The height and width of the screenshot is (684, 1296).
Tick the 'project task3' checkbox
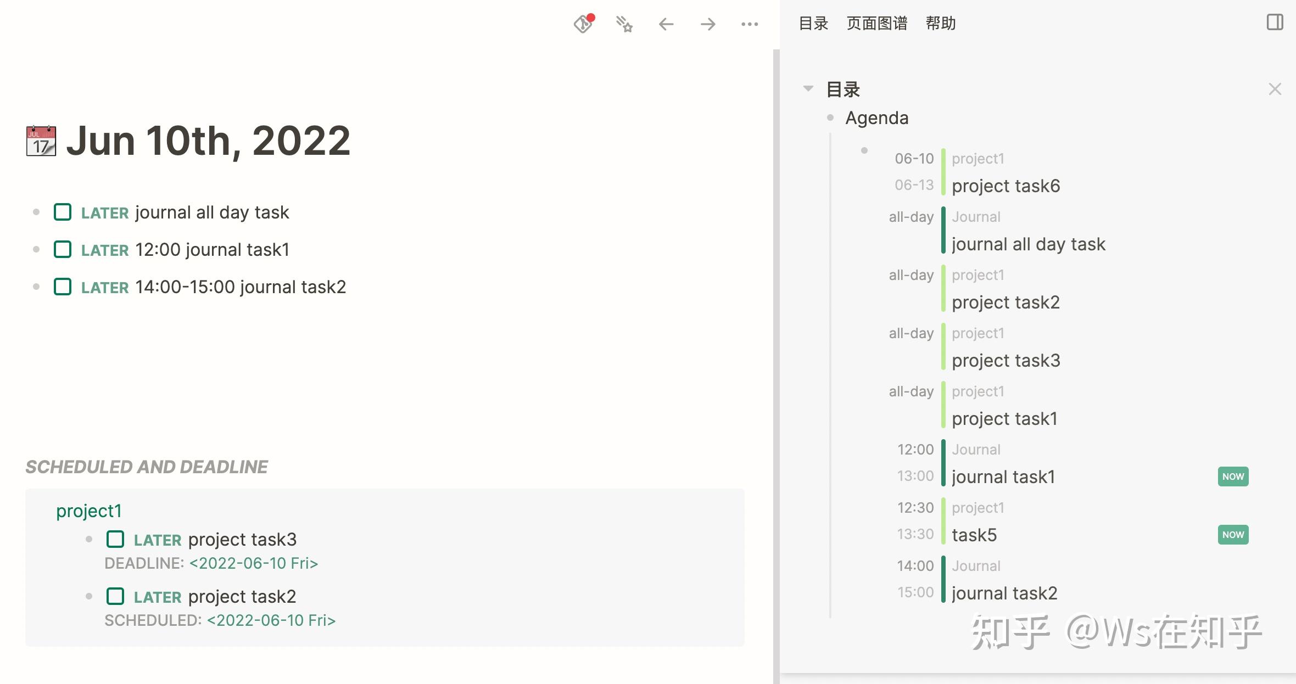pyautogui.click(x=115, y=539)
